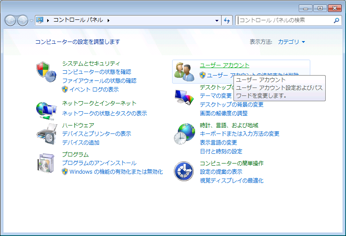
Task: Open デバイスとプリンターの表示 link
Action: pos(96,133)
